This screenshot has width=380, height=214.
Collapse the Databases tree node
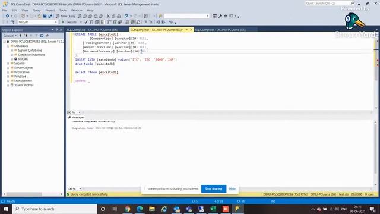[8, 46]
